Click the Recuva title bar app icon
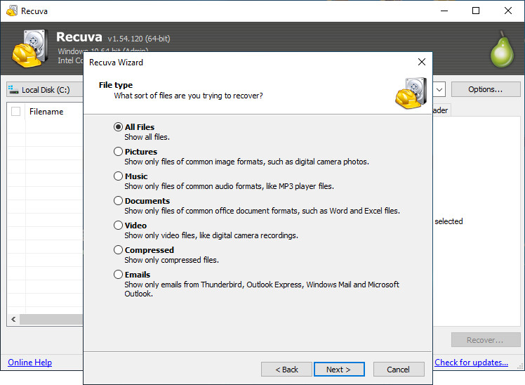Screen dimensions: 525x385 click(x=12, y=11)
